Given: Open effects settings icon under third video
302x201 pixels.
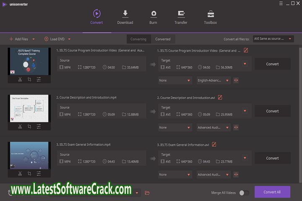Looking at the screenshot, I should 39,173.
